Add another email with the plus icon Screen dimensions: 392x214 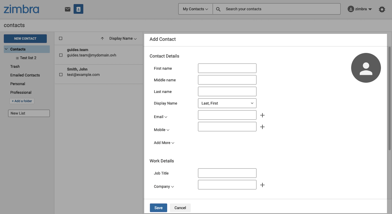262,115
